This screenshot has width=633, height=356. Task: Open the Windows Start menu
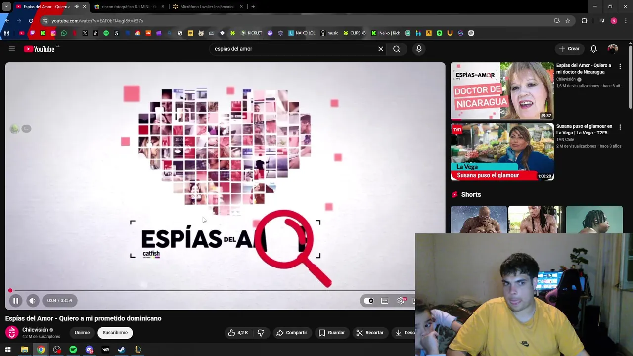pyautogui.click(x=8, y=350)
